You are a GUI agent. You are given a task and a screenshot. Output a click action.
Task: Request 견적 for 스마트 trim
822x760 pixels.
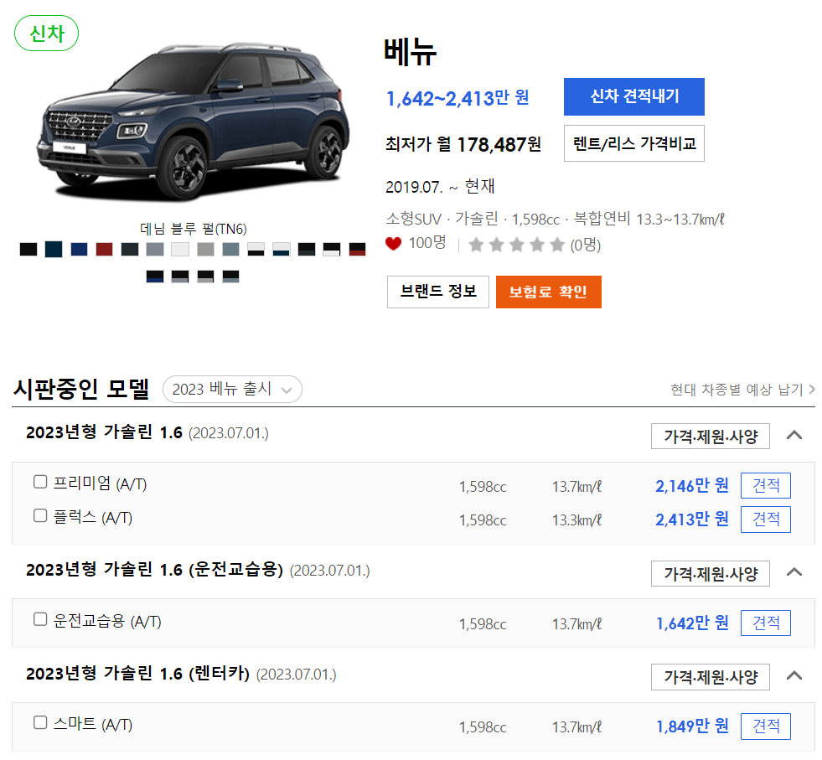coord(765,726)
